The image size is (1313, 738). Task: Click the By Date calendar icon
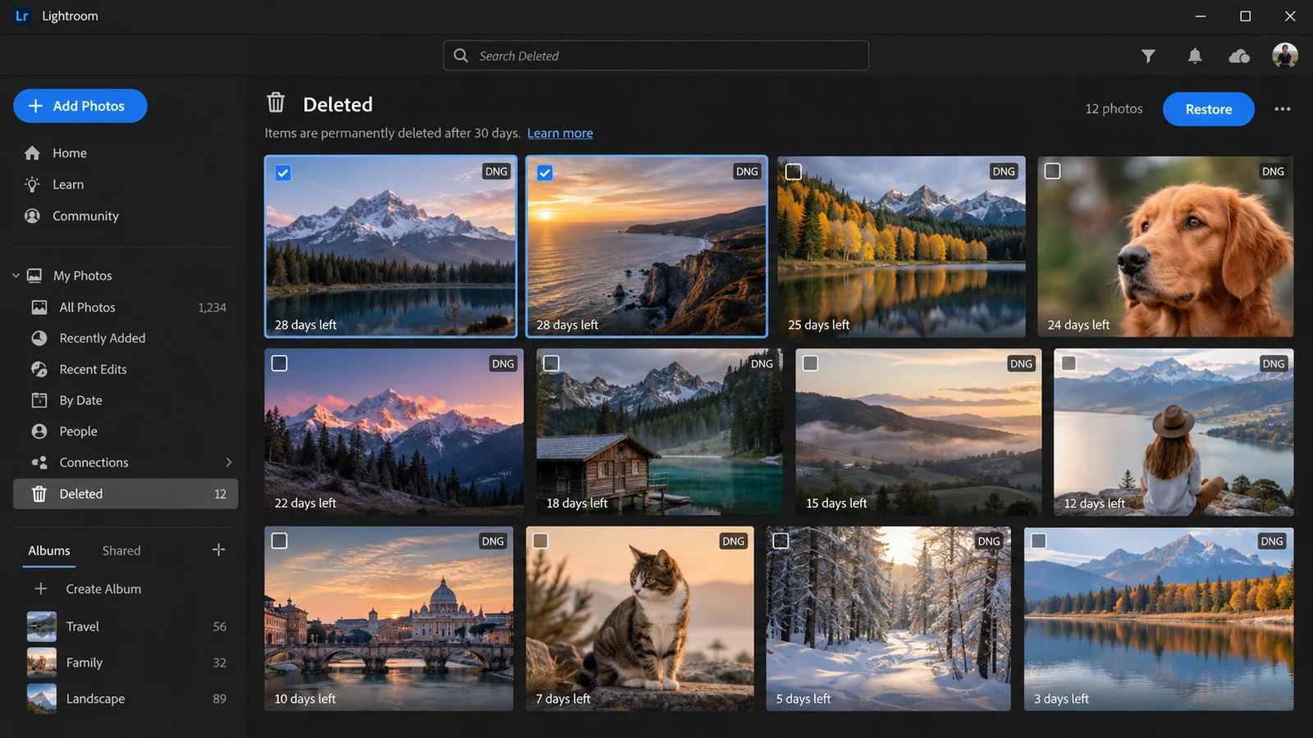click(39, 400)
